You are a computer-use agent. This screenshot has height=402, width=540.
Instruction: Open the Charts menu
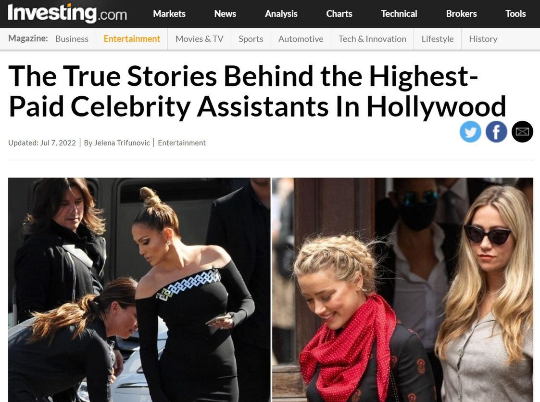339,14
